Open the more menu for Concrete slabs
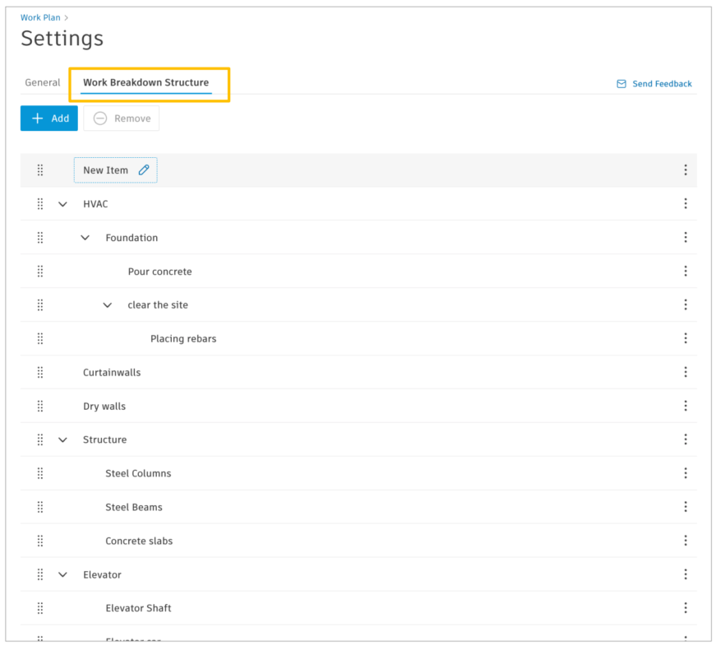This screenshot has height=646, width=716. [686, 541]
